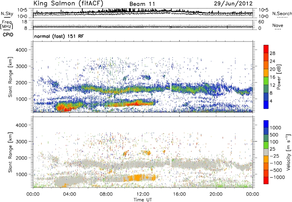Viewport: 292px width, 202px height.
Task: Click the '4' label on the power colorbar
Action: [x=271, y=101]
